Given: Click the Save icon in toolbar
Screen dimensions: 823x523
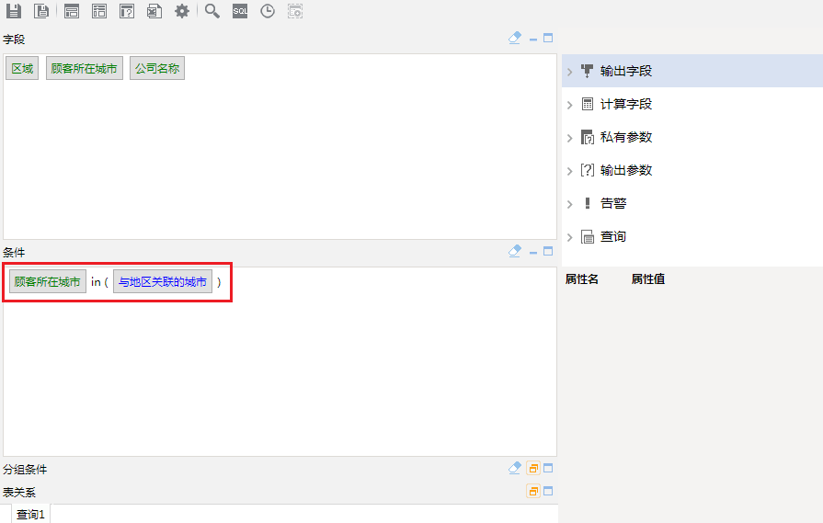Looking at the screenshot, I should pyautogui.click(x=14, y=11).
